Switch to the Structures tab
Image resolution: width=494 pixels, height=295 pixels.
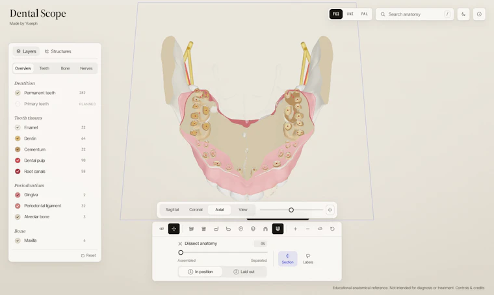click(58, 51)
